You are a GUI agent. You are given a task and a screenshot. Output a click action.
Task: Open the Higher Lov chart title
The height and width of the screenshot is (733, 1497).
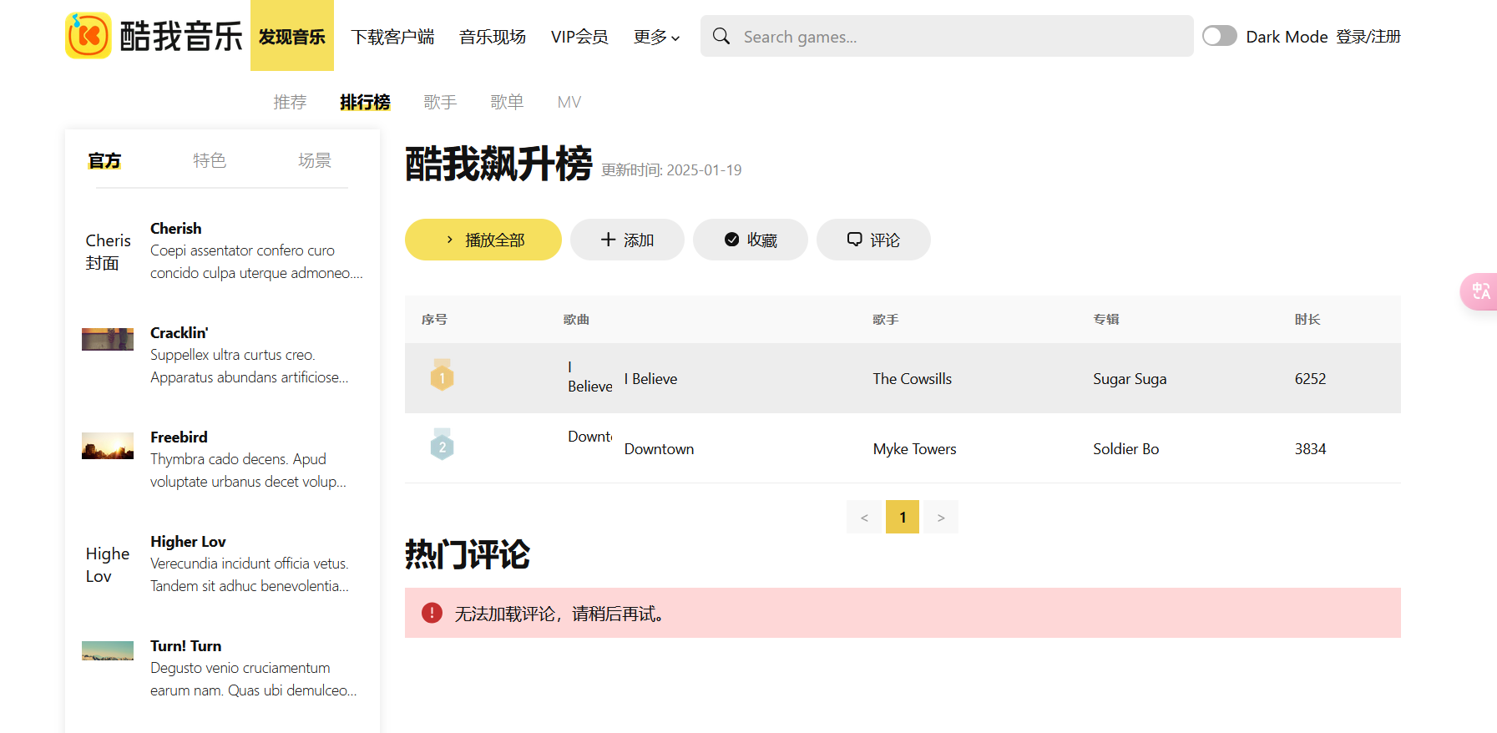188,541
